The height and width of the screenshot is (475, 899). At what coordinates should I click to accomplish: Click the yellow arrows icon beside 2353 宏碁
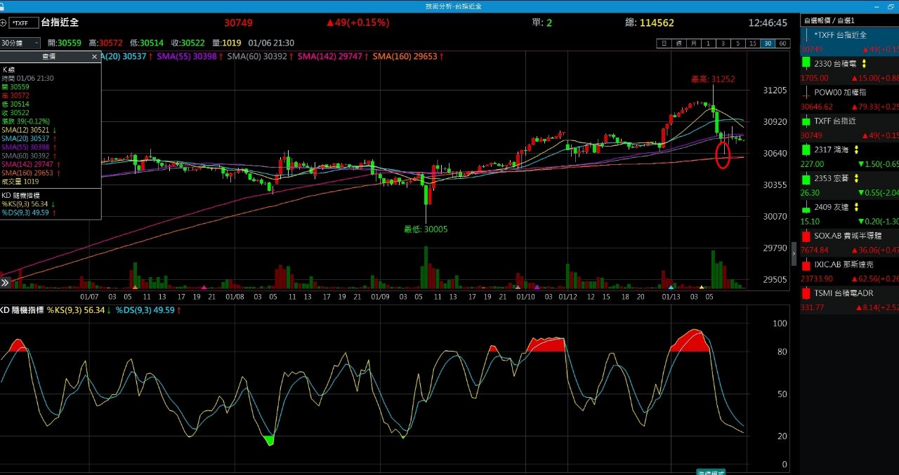[856, 179]
